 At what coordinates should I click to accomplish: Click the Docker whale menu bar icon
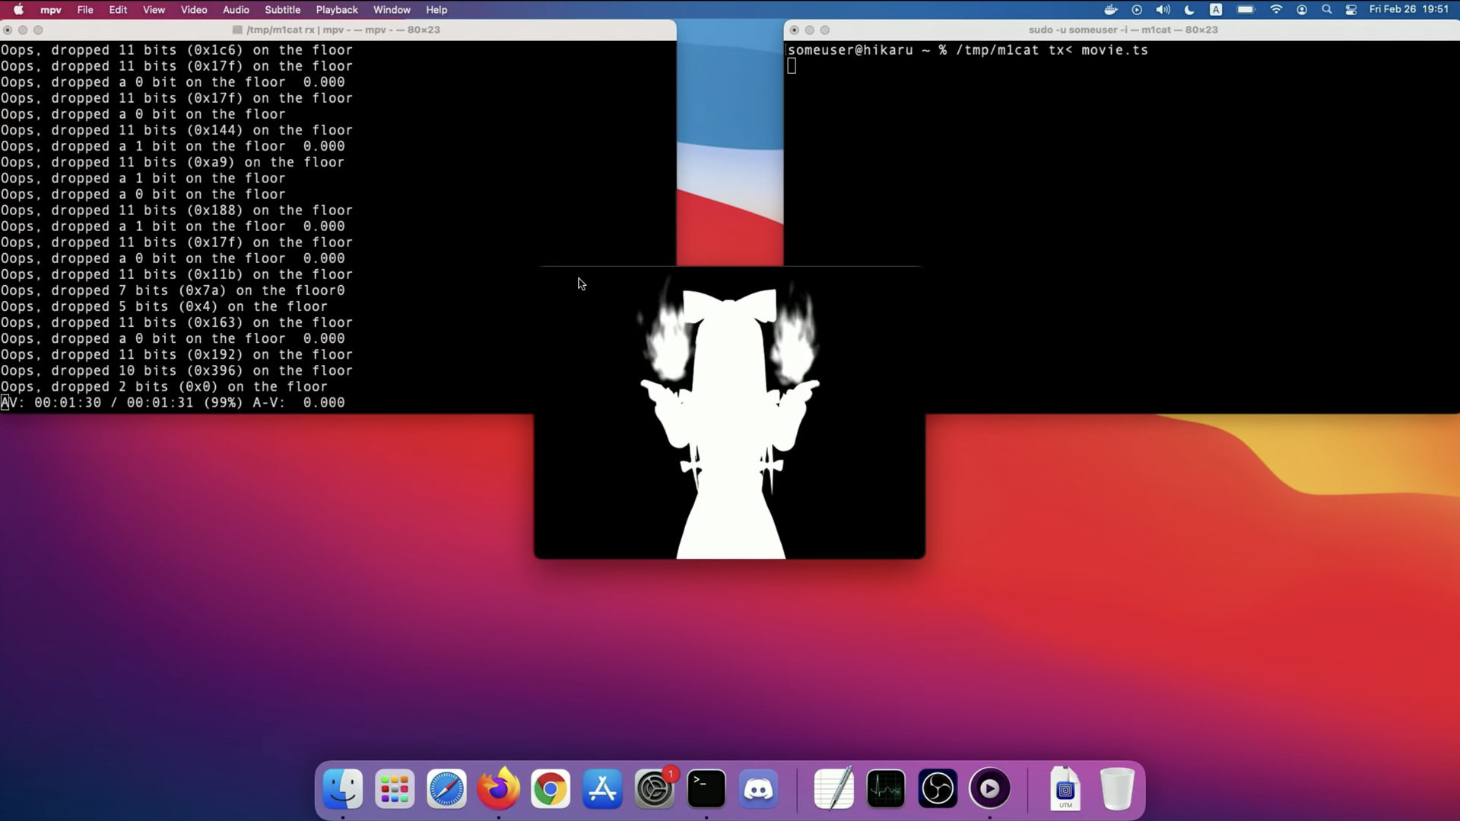(x=1111, y=10)
